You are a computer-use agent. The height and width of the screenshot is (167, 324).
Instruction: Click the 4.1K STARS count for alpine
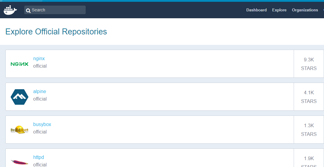pyautogui.click(x=309, y=97)
